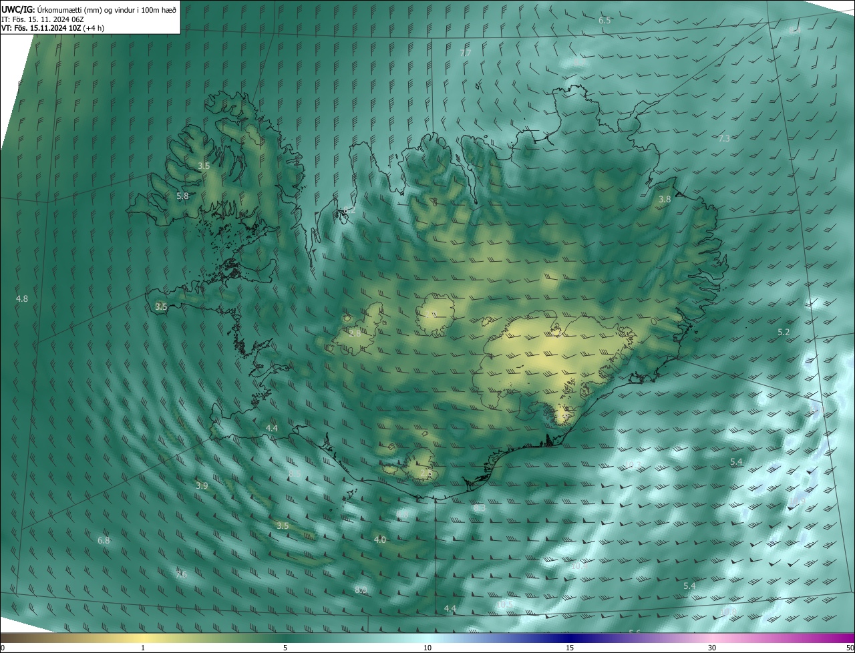Click the colour scale tick label 1
The height and width of the screenshot is (653, 855).
coord(143,648)
